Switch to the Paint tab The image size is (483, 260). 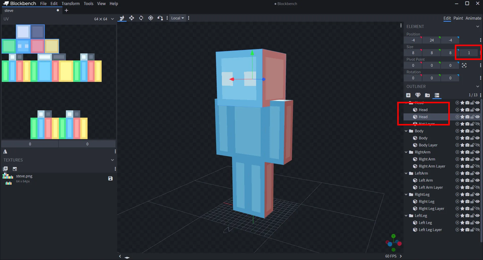click(458, 18)
